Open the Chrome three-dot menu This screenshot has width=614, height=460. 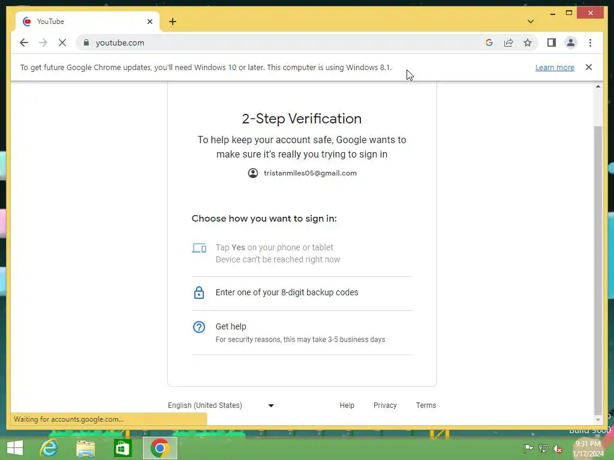(590, 43)
